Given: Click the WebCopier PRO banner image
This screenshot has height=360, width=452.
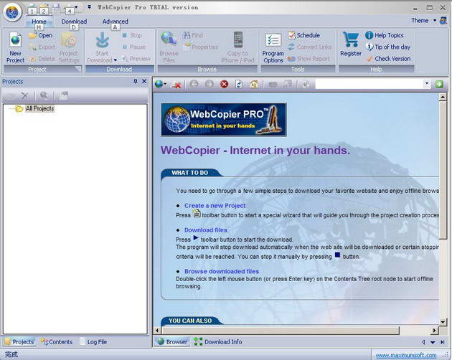Looking at the screenshot, I should pos(224,120).
